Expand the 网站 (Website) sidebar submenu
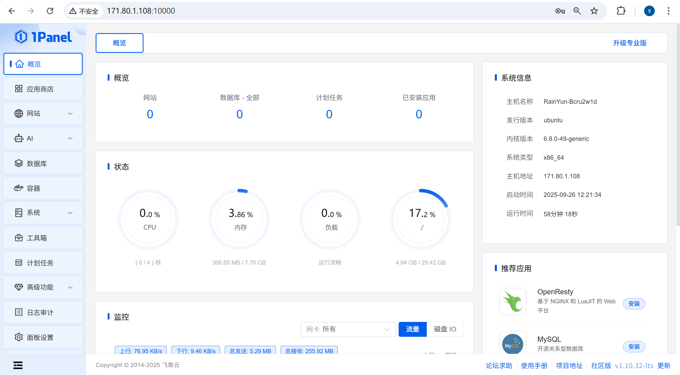Viewport: 680px width, 375px height. tap(70, 114)
